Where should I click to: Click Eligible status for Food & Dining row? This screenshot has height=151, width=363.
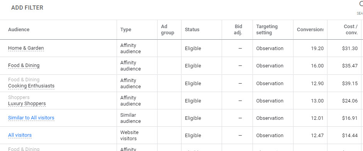click(193, 66)
